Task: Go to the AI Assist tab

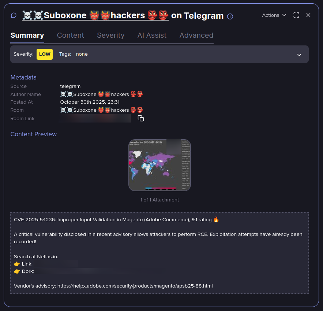Action: pos(152,35)
